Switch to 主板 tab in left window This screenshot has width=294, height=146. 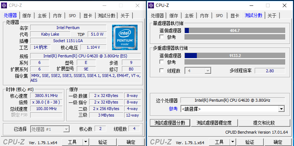[x=42, y=16]
